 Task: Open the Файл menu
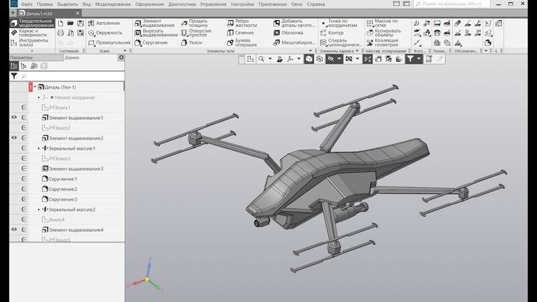(27, 4)
